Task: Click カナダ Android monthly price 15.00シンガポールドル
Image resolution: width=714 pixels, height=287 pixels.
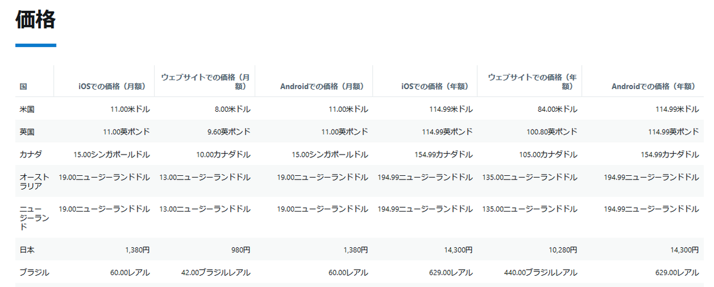Action: (330, 154)
